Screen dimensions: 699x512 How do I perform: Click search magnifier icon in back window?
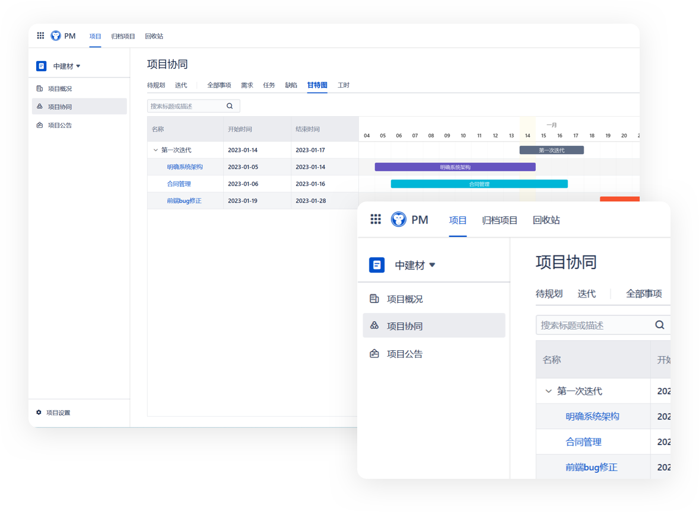click(x=230, y=106)
